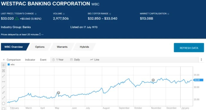Choose the trend line drawing tool
Image resolution: width=206 pixels, height=110 pixels.
[4, 76]
